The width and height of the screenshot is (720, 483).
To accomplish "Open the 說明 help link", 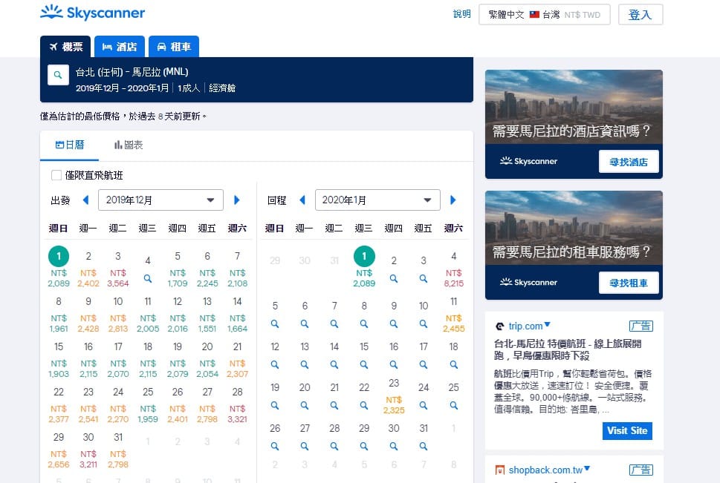I will click(x=462, y=14).
